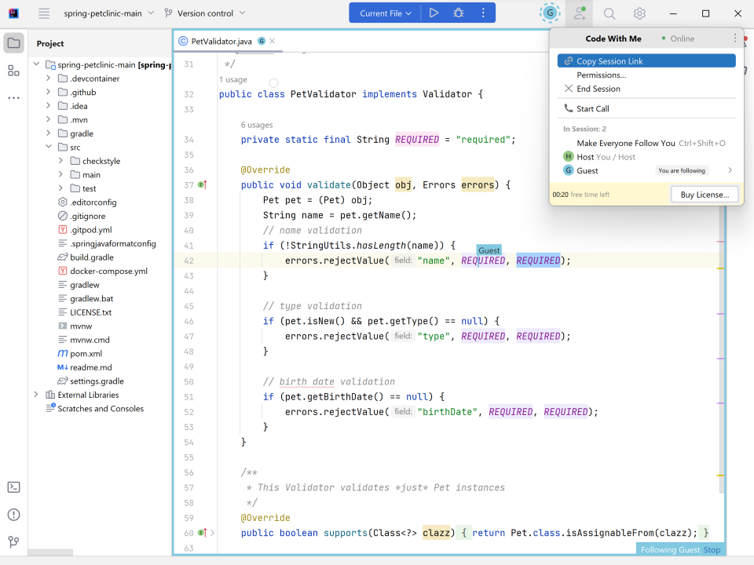This screenshot has height=565, width=754.
Task: Collapse the spring-petclinic-main root node
Action: pos(36,64)
